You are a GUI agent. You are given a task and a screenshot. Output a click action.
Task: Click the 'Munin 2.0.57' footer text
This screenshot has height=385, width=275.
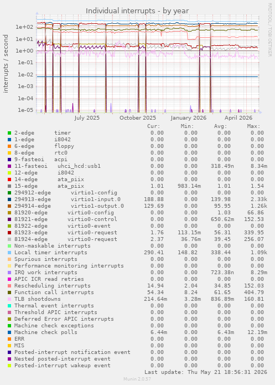[x=137, y=379]
